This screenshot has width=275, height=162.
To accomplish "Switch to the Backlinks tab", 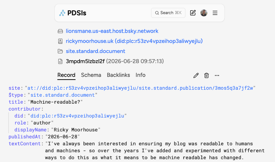I will tap(118, 75).
